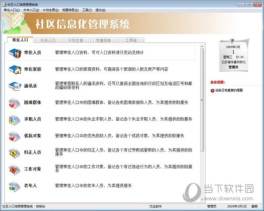Open the 常住人口(C) menu

[x=12, y=10]
